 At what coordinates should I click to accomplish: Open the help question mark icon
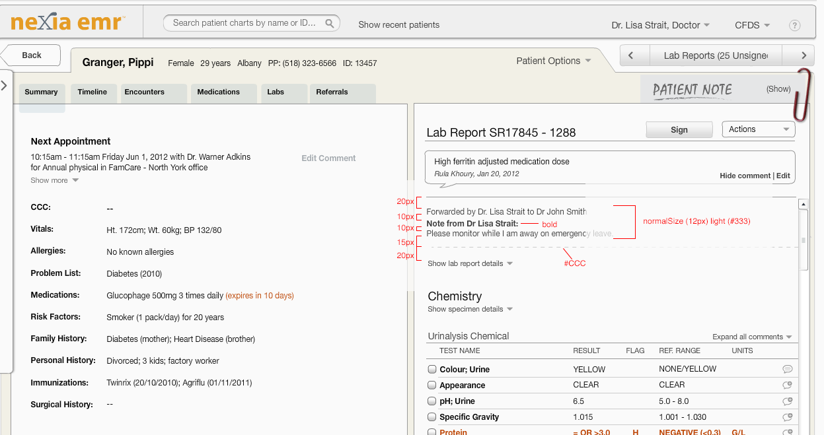point(794,26)
